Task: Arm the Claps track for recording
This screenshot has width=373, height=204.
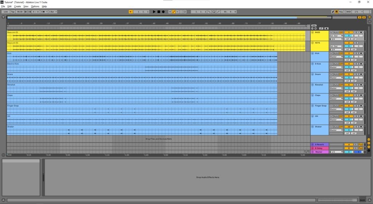Action: click(361, 95)
